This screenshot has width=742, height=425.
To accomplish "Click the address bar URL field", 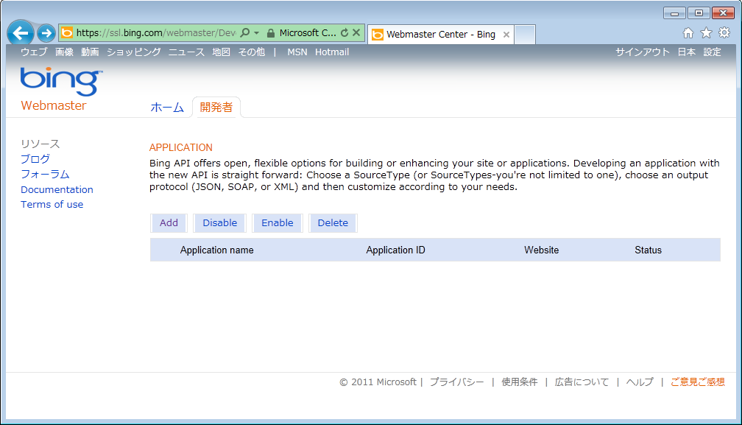I will point(156,32).
